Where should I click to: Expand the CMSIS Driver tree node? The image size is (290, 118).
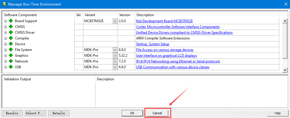point(5,33)
